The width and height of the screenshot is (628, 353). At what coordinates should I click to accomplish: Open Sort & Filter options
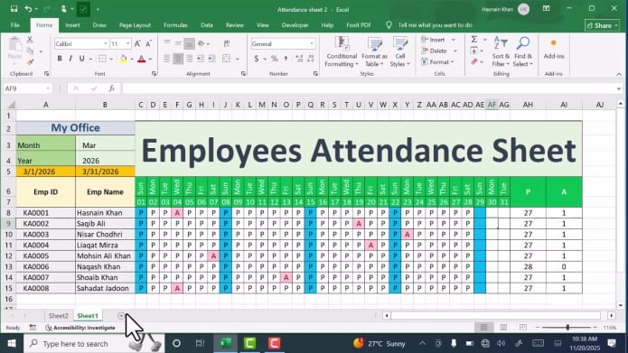[501, 52]
